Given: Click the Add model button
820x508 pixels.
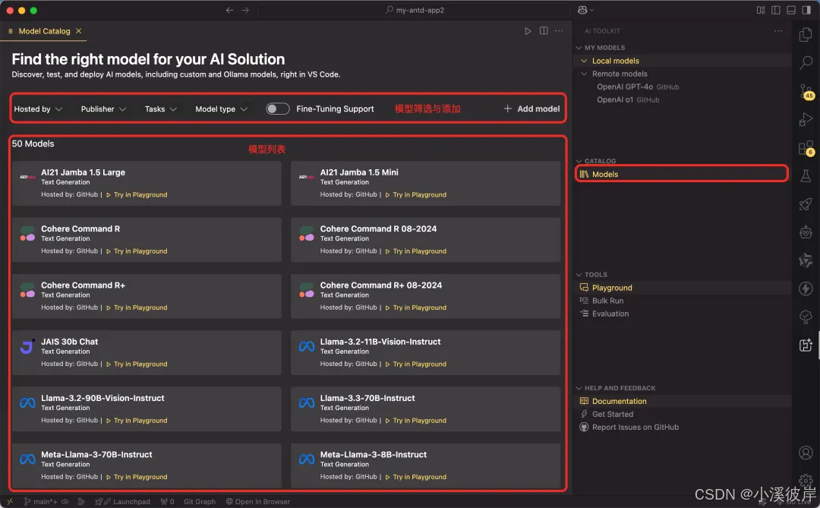Looking at the screenshot, I should (x=531, y=109).
